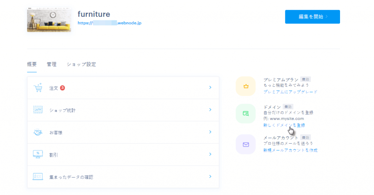Click the furniture site title
Viewport: 374px width, 195px height.
click(94, 14)
